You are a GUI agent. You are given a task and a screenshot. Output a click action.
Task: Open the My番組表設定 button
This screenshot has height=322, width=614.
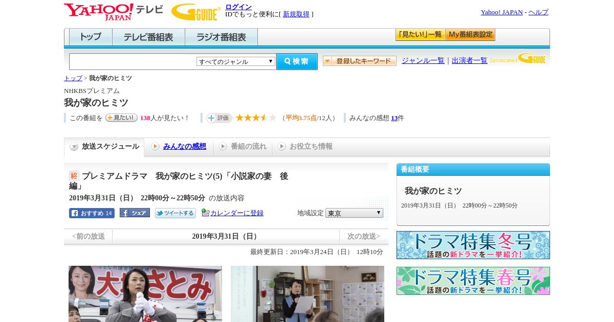click(x=470, y=35)
